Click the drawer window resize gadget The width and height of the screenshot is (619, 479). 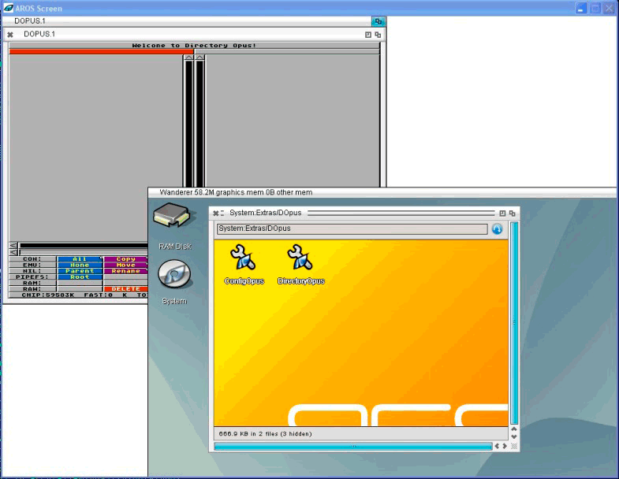(514, 446)
